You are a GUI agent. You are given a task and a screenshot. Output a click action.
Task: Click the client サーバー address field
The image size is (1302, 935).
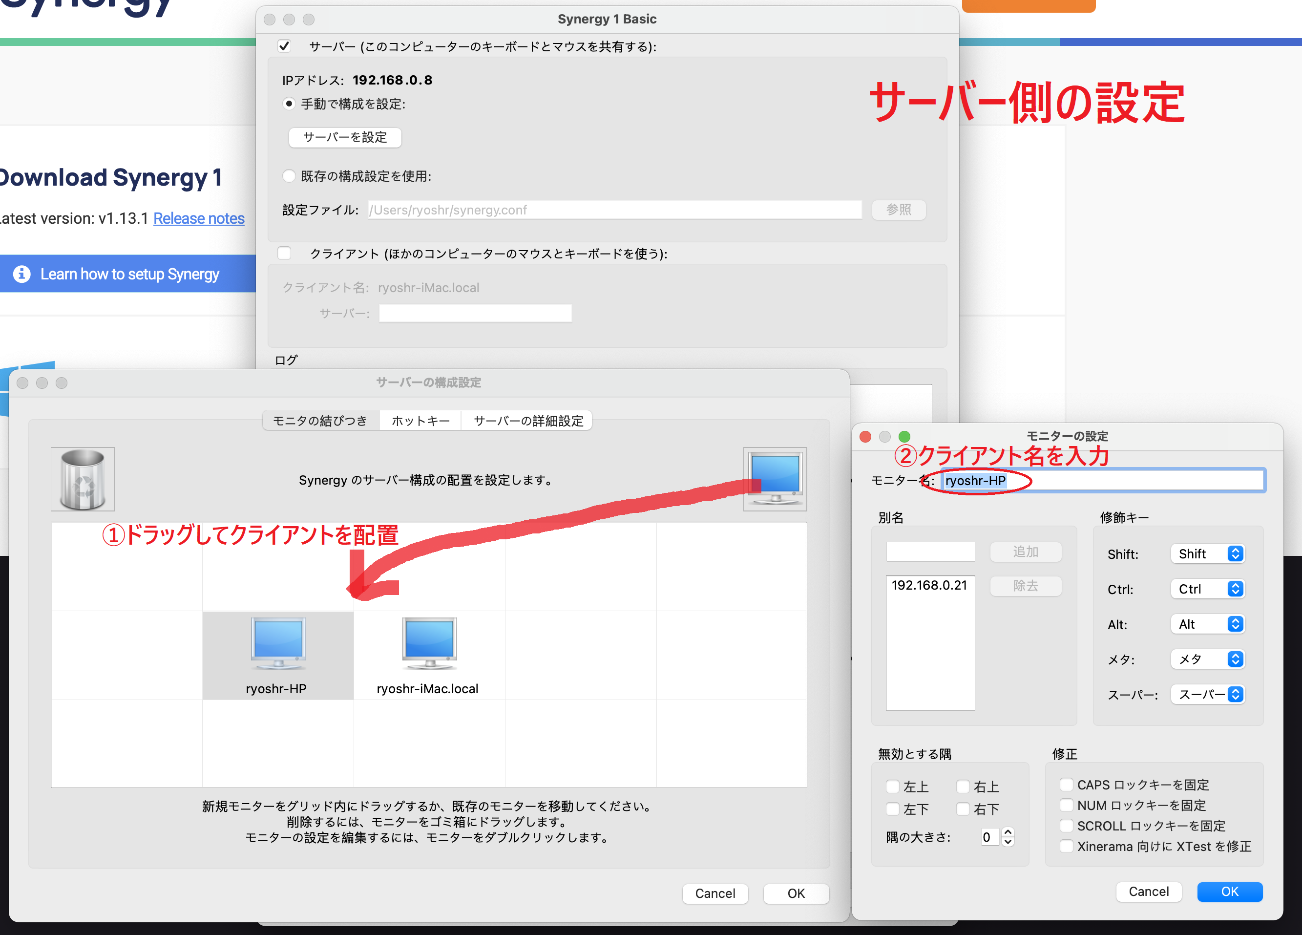point(475,313)
